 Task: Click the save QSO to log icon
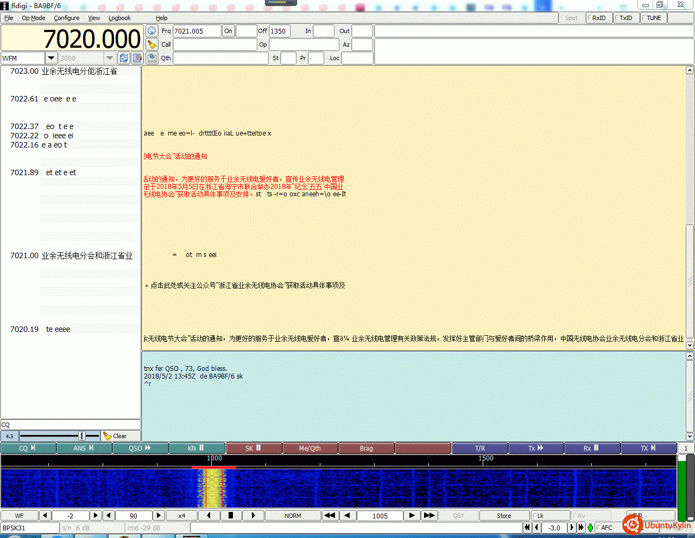pyautogui.click(x=152, y=58)
